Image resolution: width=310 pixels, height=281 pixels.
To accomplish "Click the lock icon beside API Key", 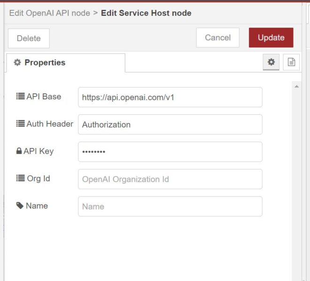I will tap(19, 151).
